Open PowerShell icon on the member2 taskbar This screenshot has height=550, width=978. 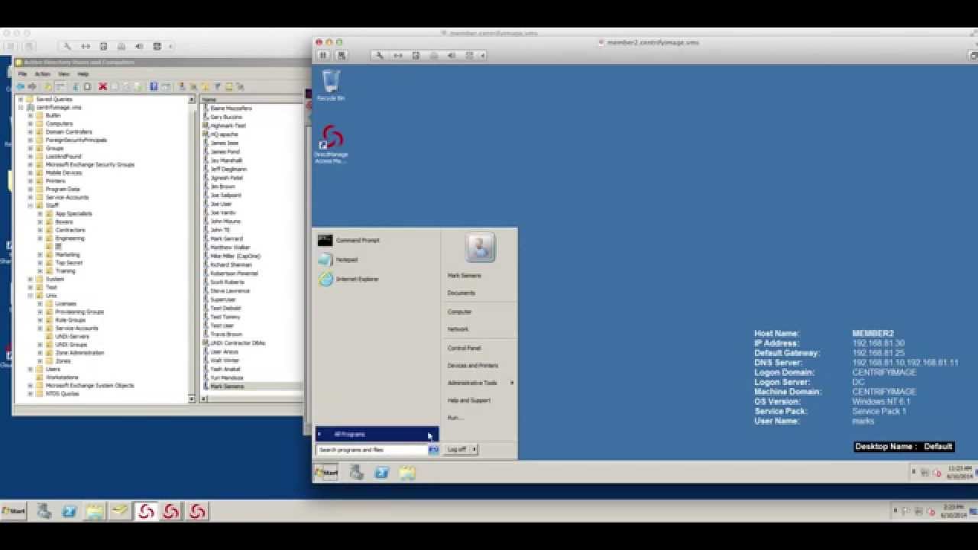point(381,473)
